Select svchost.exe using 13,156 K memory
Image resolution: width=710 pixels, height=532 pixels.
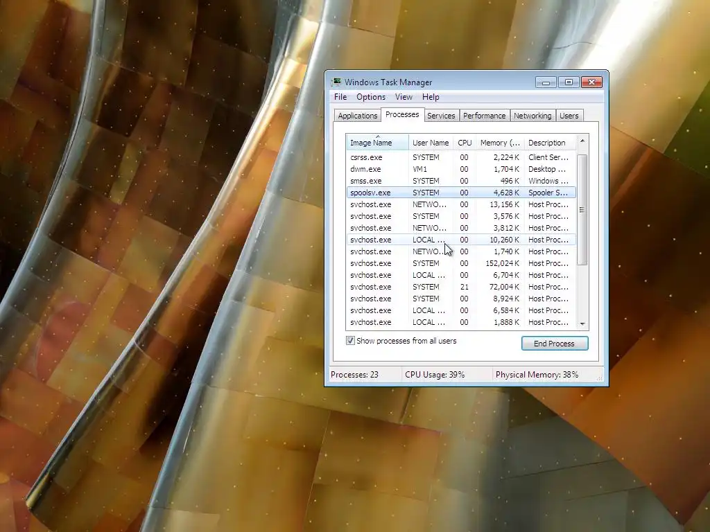tap(461, 204)
